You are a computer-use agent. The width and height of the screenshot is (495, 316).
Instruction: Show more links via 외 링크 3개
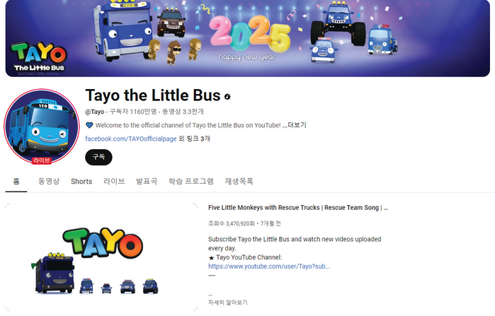[195, 139]
